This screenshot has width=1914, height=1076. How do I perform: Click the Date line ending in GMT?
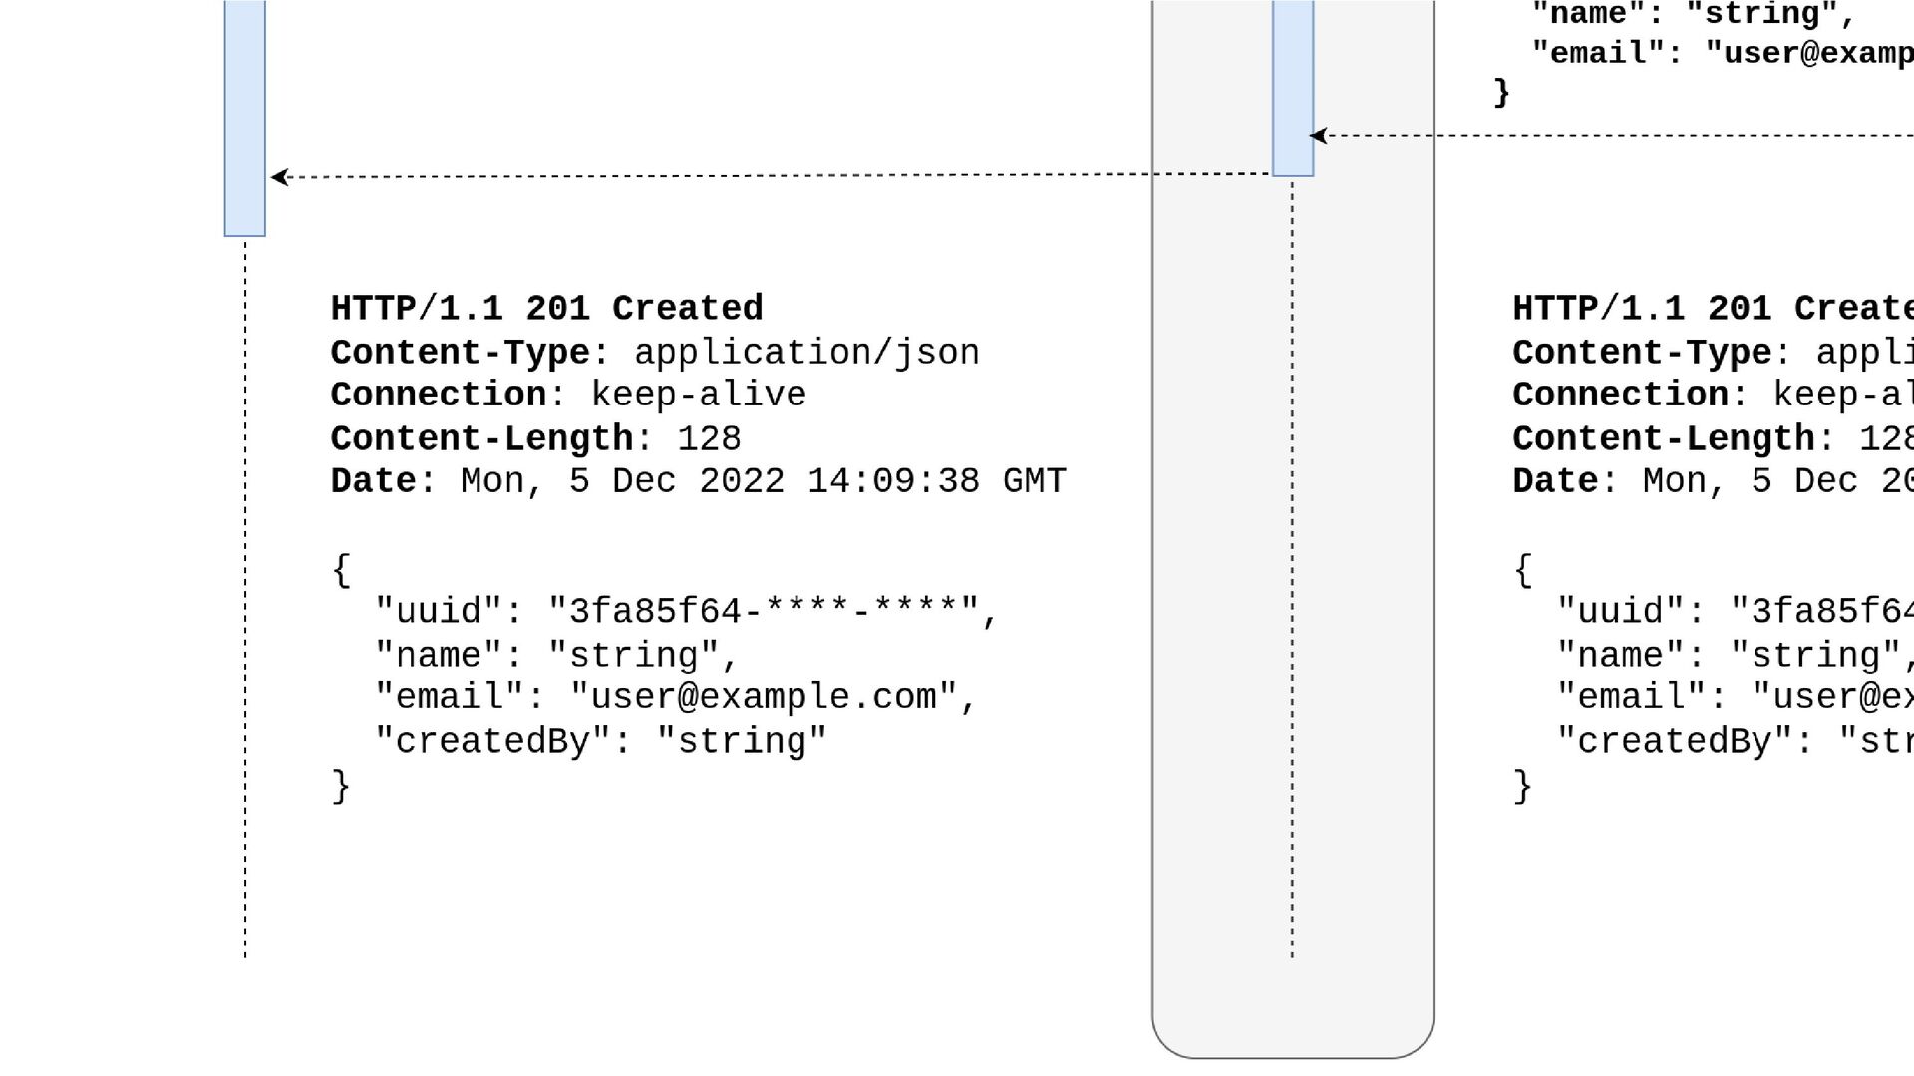(x=698, y=481)
